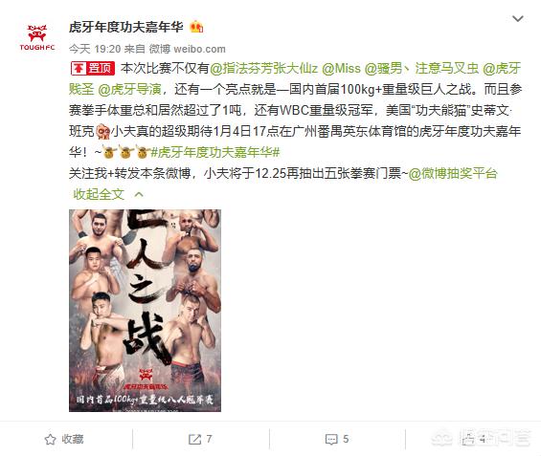Open the @虎牙导演 mention link
This screenshot has height=456, width=541.
click(129, 89)
